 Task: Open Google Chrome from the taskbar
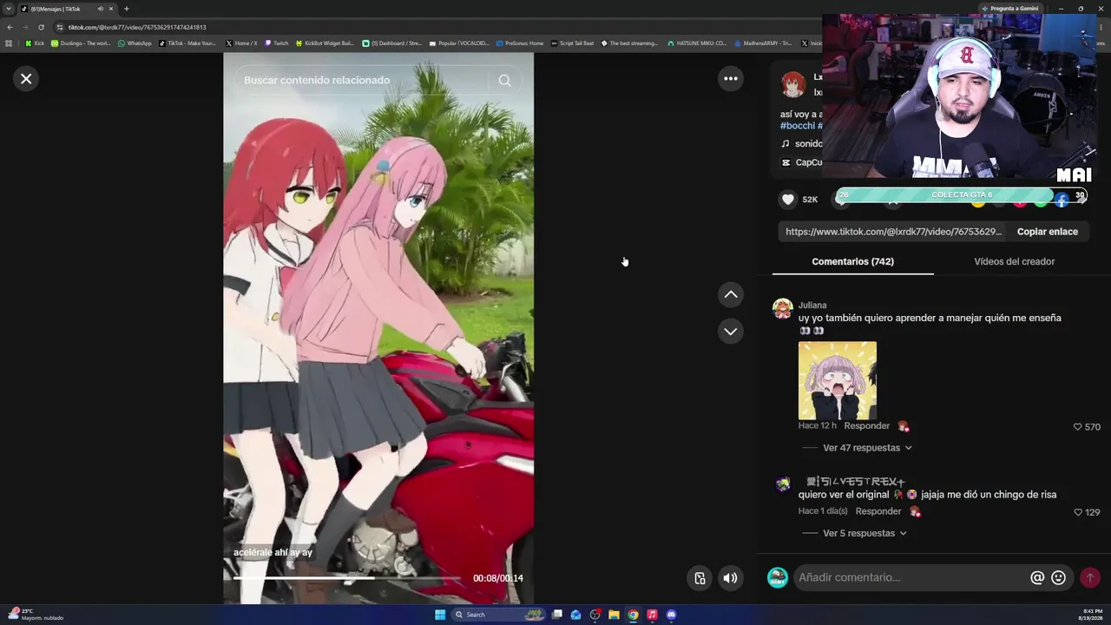click(x=633, y=615)
